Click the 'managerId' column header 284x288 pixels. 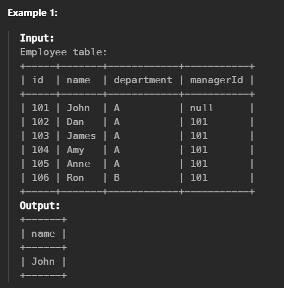click(x=217, y=80)
